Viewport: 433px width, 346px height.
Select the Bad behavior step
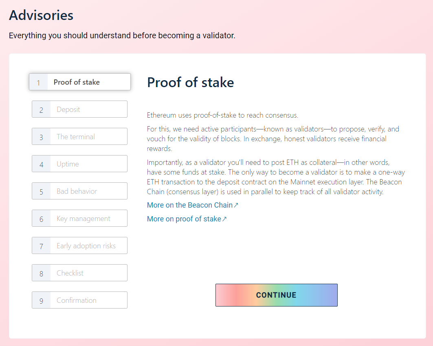pyautogui.click(x=80, y=191)
